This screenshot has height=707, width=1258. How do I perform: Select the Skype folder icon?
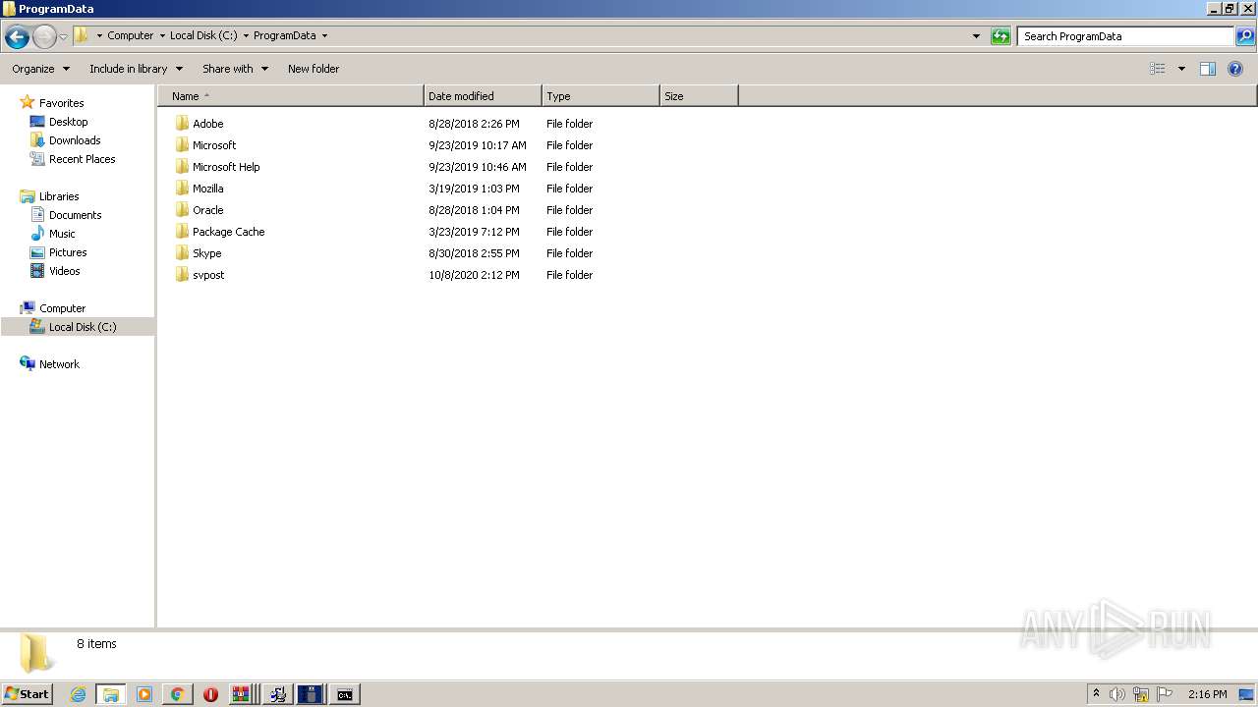[x=182, y=253]
